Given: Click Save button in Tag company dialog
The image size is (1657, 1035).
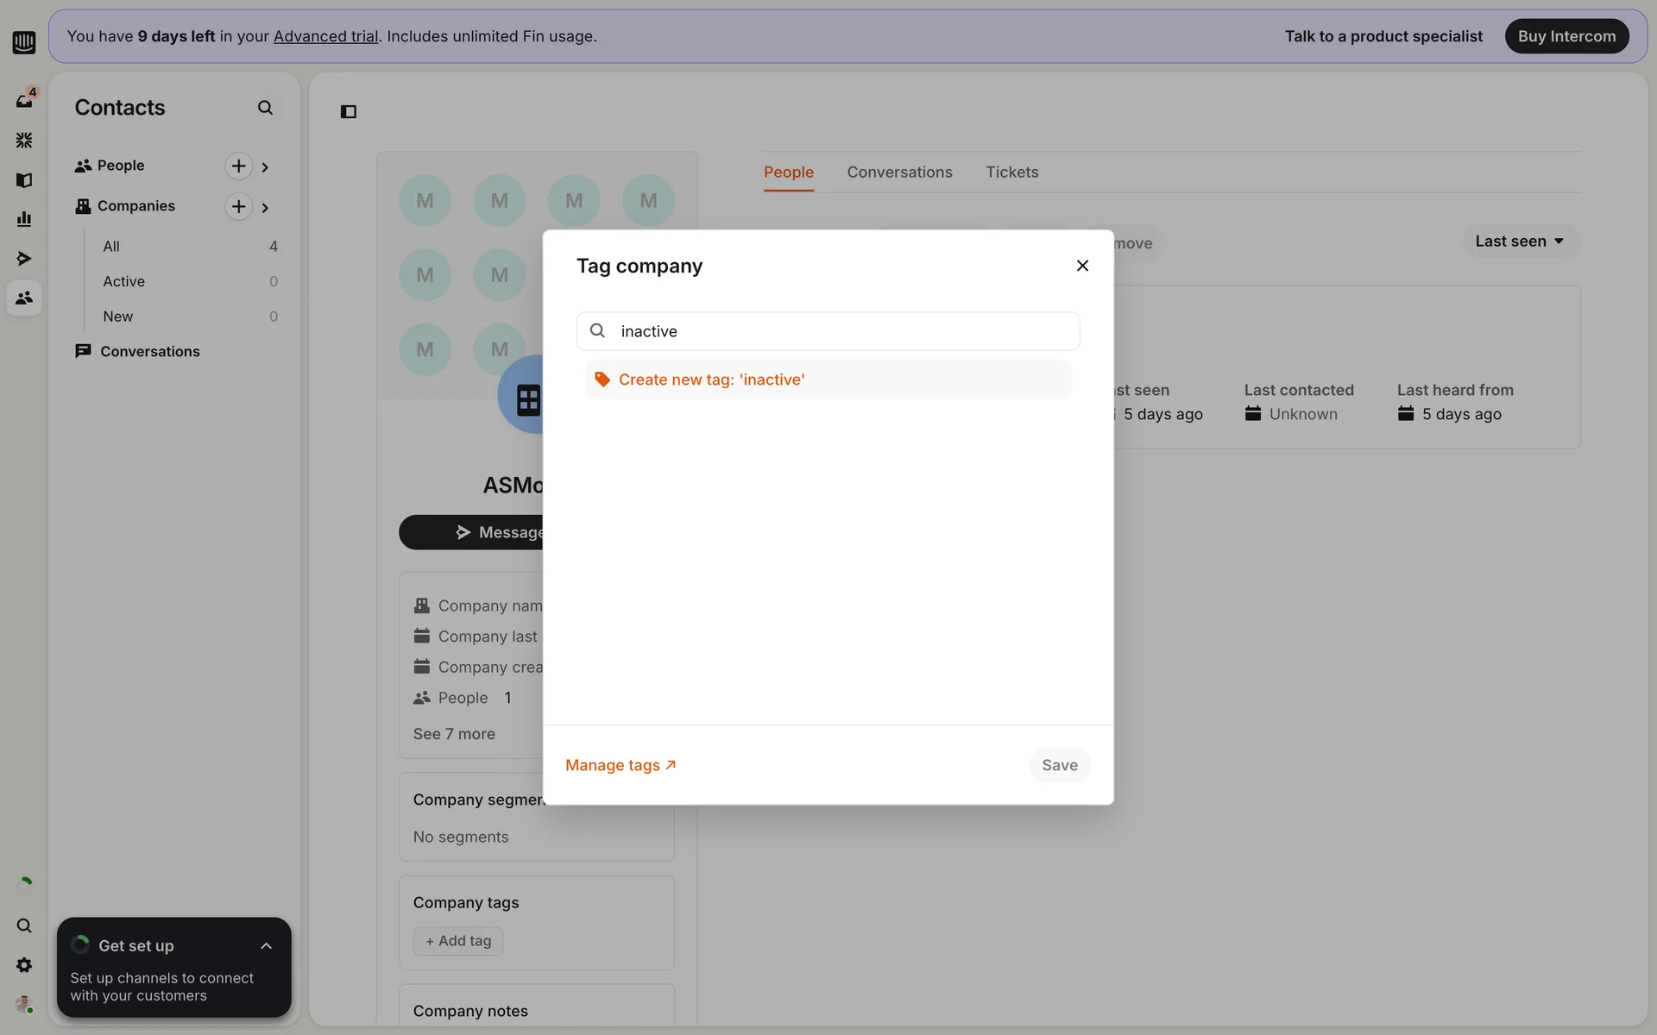Looking at the screenshot, I should [1059, 766].
